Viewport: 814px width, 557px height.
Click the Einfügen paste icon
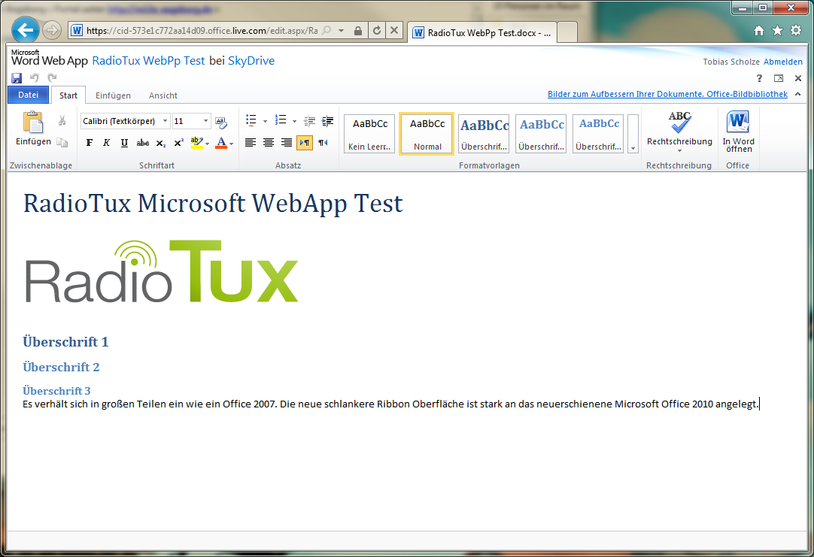pyautogui.click(x=33, y=123)
